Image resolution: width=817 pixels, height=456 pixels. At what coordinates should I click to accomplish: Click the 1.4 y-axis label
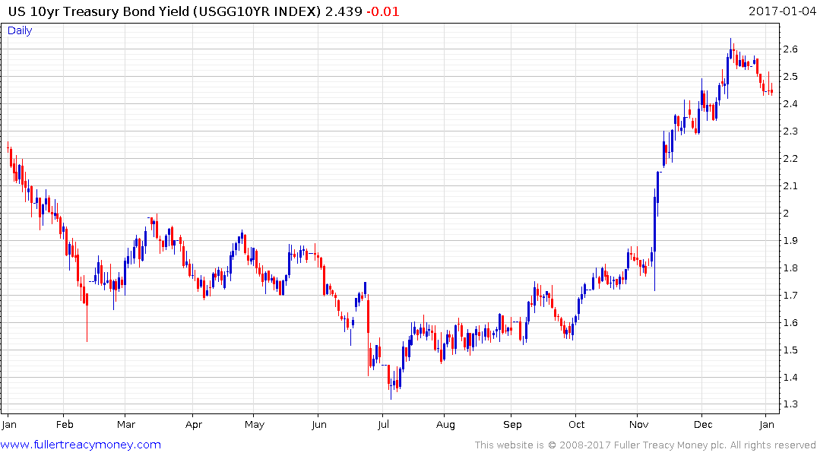[x=790, y=377]
